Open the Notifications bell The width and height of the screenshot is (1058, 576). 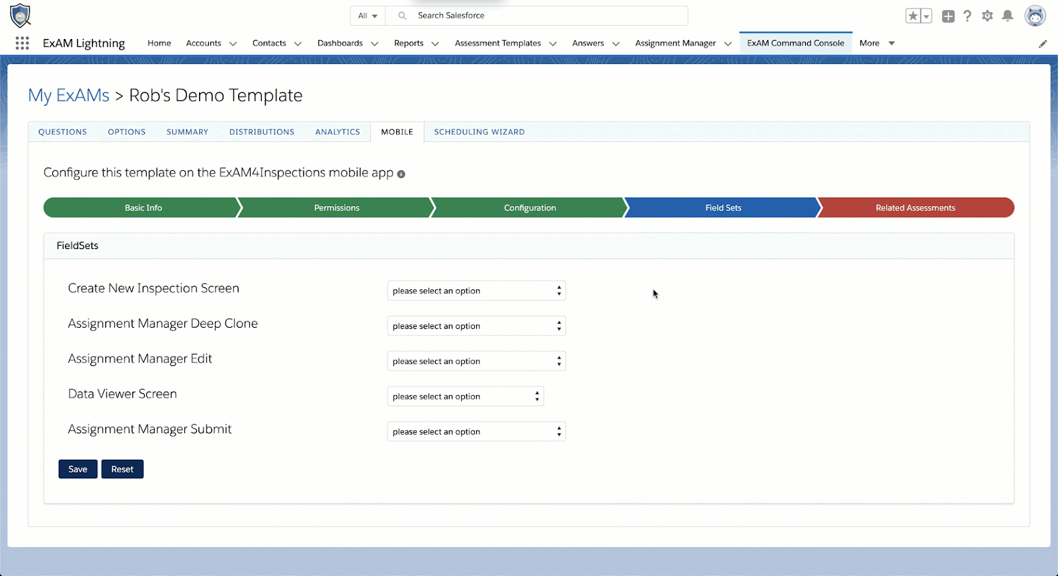pyautogui.click(x=1008, y=16)
